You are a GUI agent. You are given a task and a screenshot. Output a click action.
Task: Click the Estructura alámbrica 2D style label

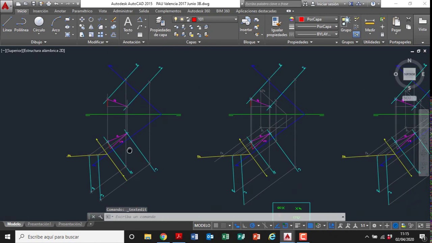(x=44, y=51)
